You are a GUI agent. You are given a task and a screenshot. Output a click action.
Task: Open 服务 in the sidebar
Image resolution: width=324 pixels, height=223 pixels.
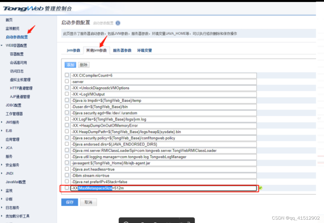click(9, 156)
